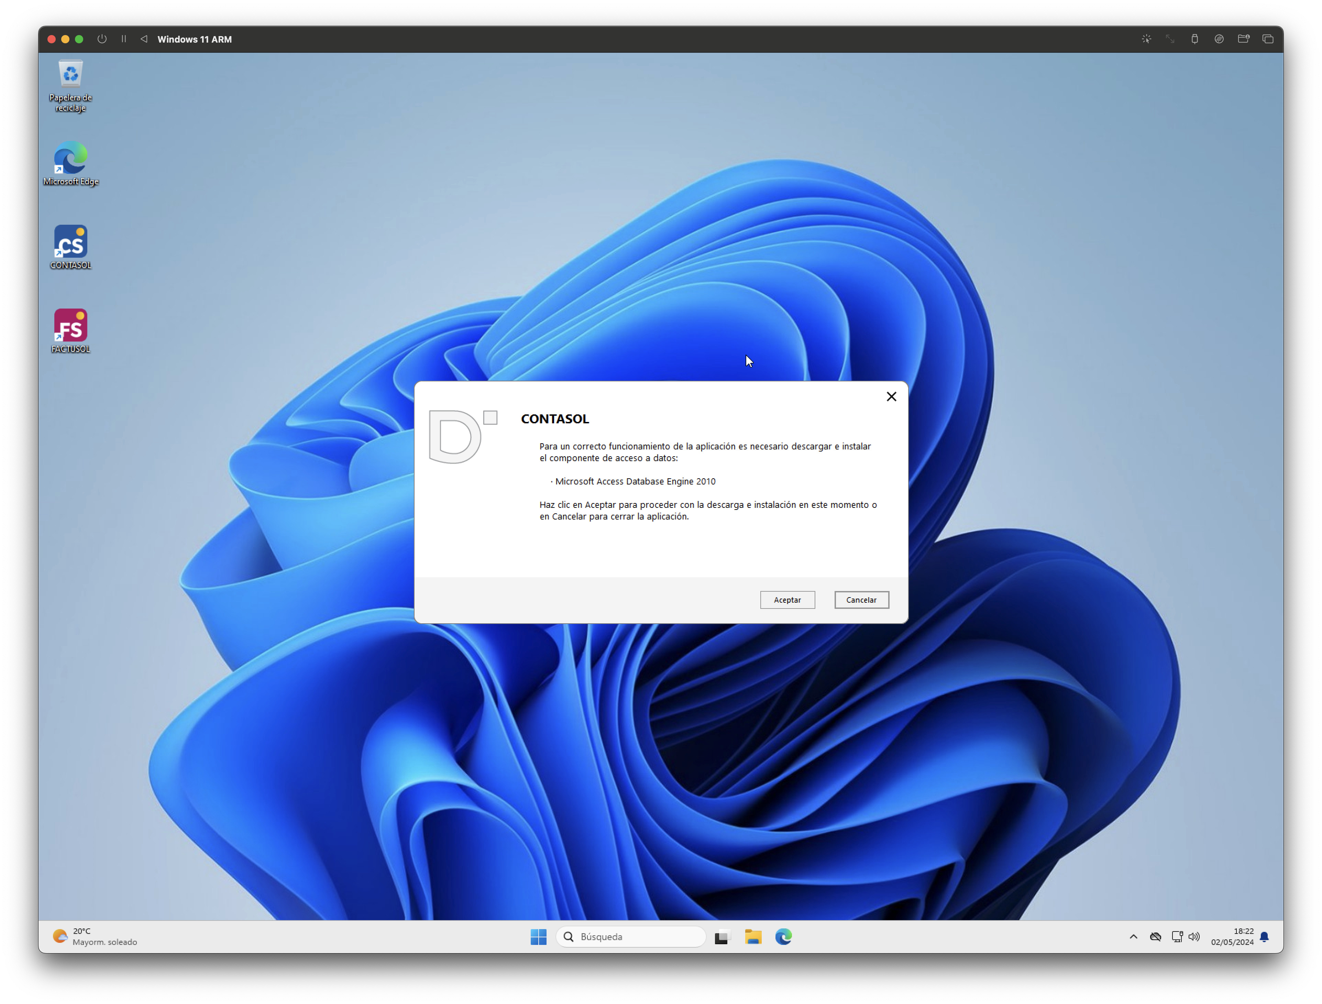Screen dimensions: 1322x1004
Task: Click the brightness icon in VM toolbar
Action: (x=1146, y=39)
